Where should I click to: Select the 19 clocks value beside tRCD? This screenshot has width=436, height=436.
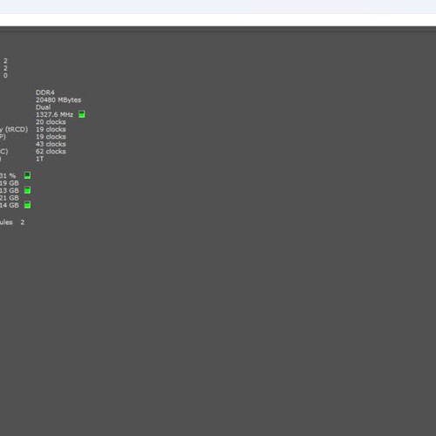point(51,129)
